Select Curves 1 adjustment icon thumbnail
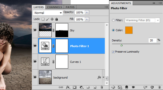The height and width of the screenshot is (90, 163). tap(45, 62)
